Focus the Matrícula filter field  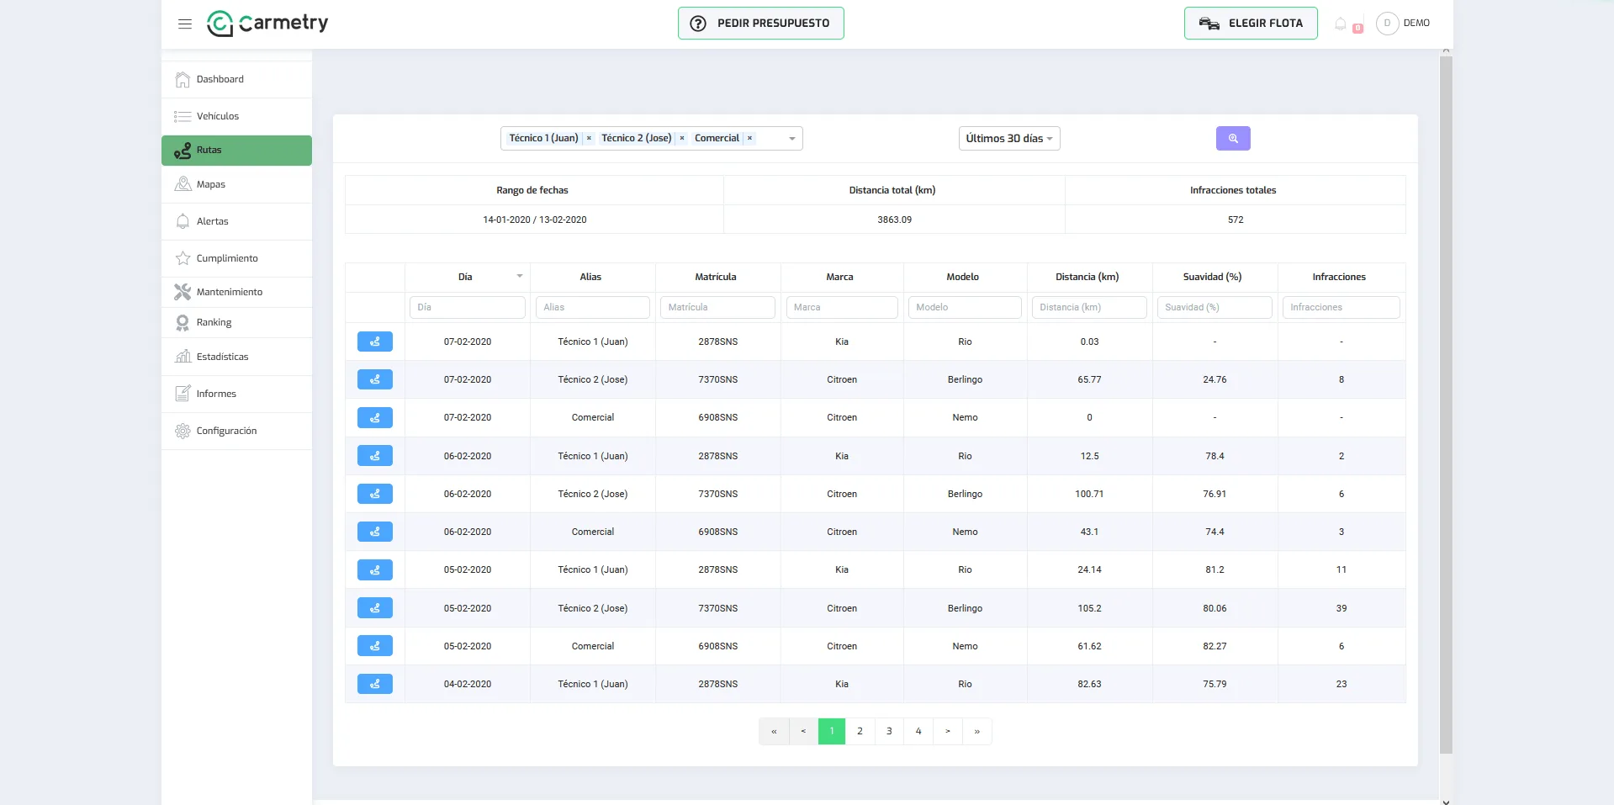click(717, 307)
